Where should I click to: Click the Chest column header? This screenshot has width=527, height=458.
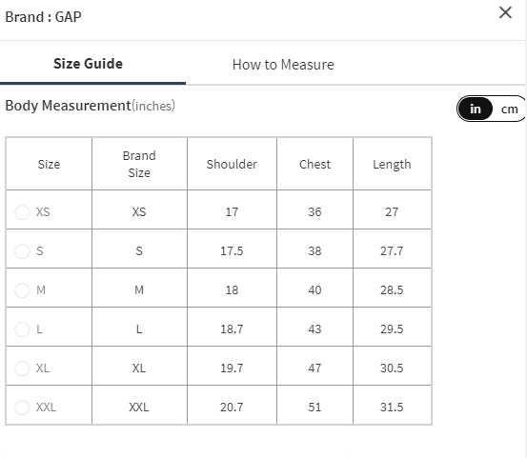[x=314, y=164]
